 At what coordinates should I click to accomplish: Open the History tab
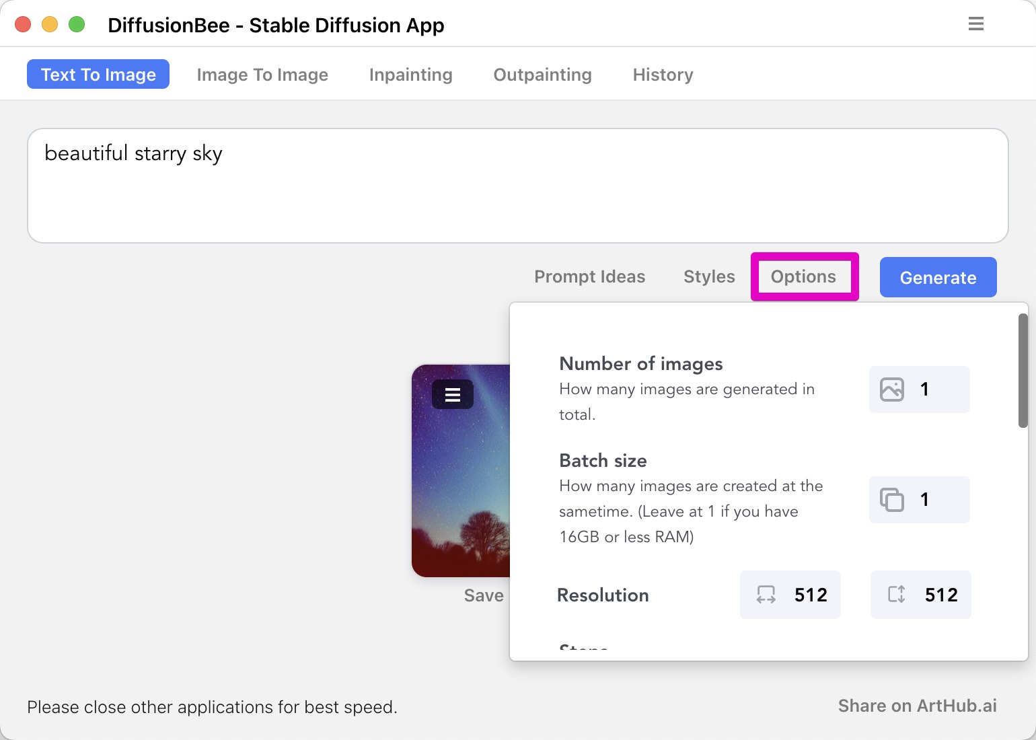point(662,75)
